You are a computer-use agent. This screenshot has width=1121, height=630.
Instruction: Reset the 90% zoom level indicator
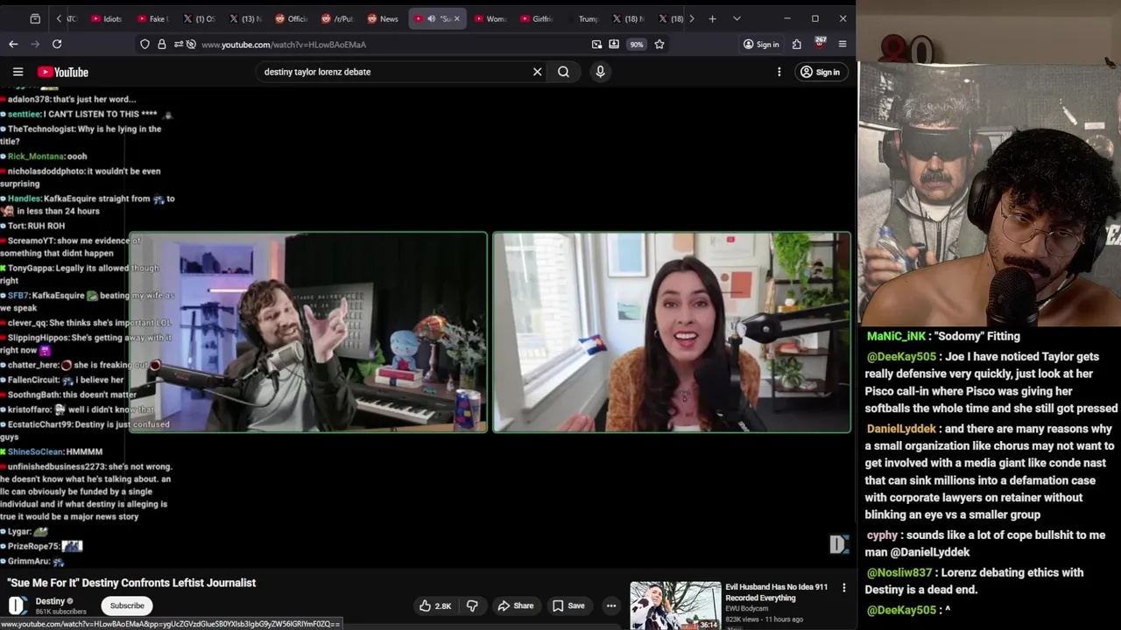637,45
